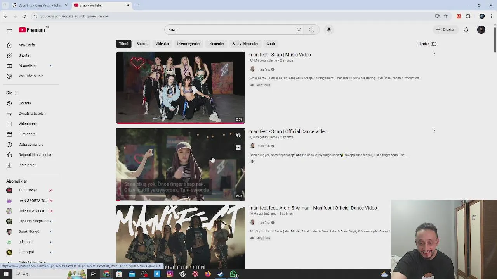Open WhatsApp from the taskbar
The image size is (497, 279).
(233, 274)
